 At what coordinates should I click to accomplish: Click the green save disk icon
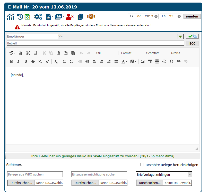coord(28,17)
